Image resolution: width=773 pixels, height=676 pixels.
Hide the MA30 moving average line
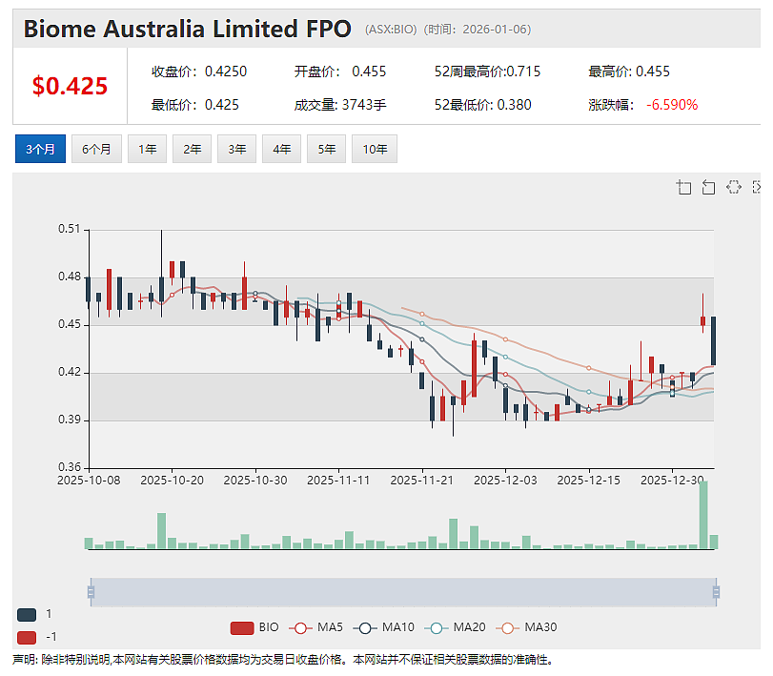tap(526, 627)
